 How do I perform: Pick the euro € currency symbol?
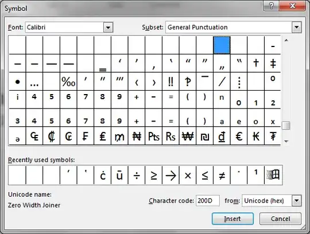pyautogui.click(x=239, y=136)
